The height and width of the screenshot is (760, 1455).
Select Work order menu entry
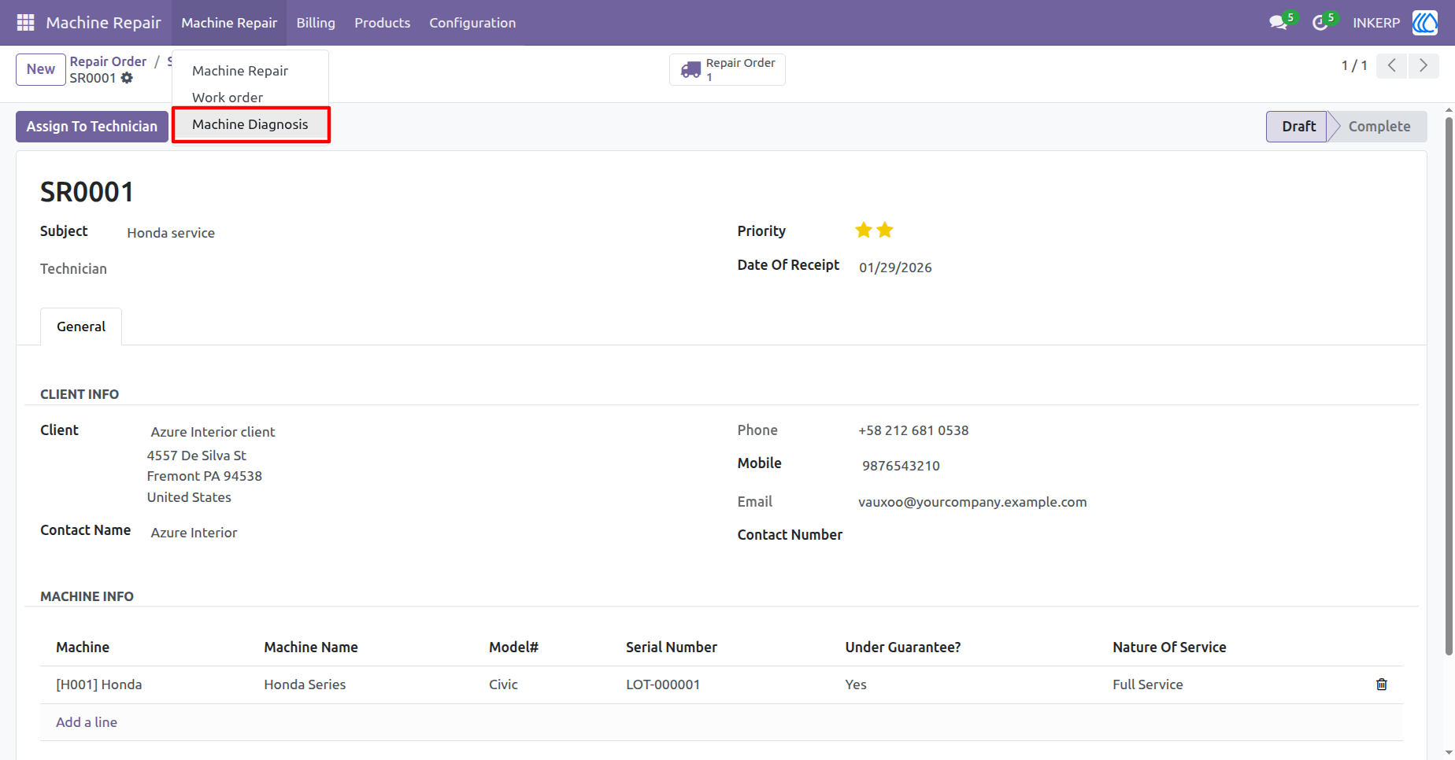tap(250, 98)
